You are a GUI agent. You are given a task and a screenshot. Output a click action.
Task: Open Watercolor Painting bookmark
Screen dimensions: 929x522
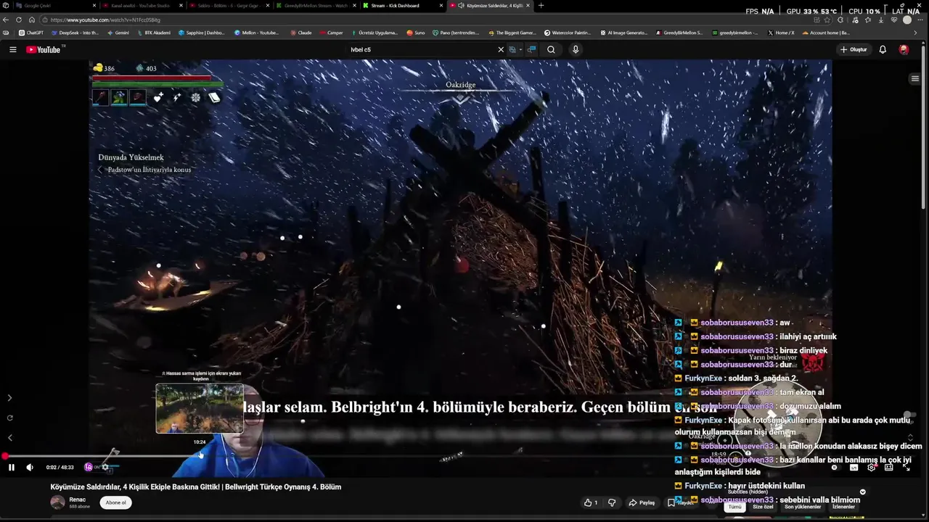coord(568,33)
